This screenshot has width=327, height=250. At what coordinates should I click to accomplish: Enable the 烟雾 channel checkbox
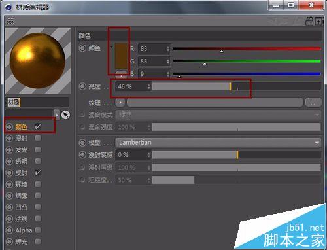[x=38, y=196]
